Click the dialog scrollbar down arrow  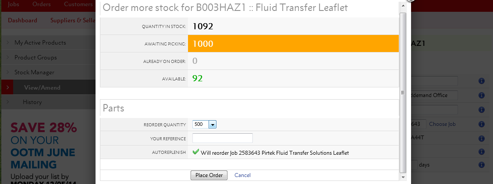pos(403,177)
